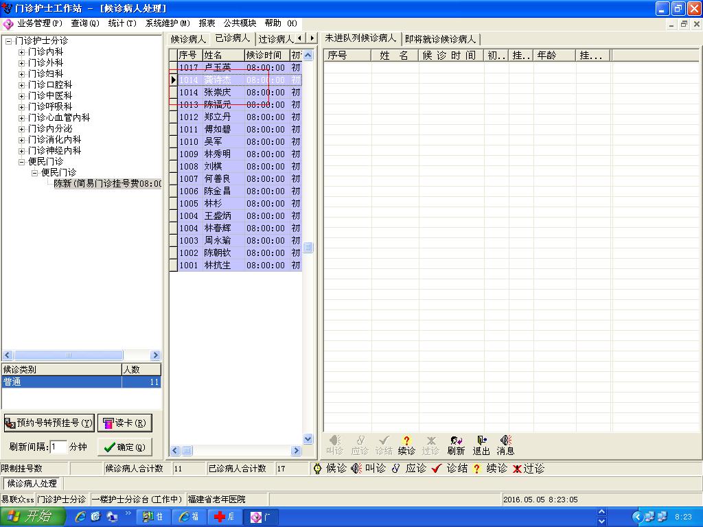This screenshot has width=703, height=527.
Task: Click the application icon beside 业务管理 menu
Action: click(x=8, y=23)
